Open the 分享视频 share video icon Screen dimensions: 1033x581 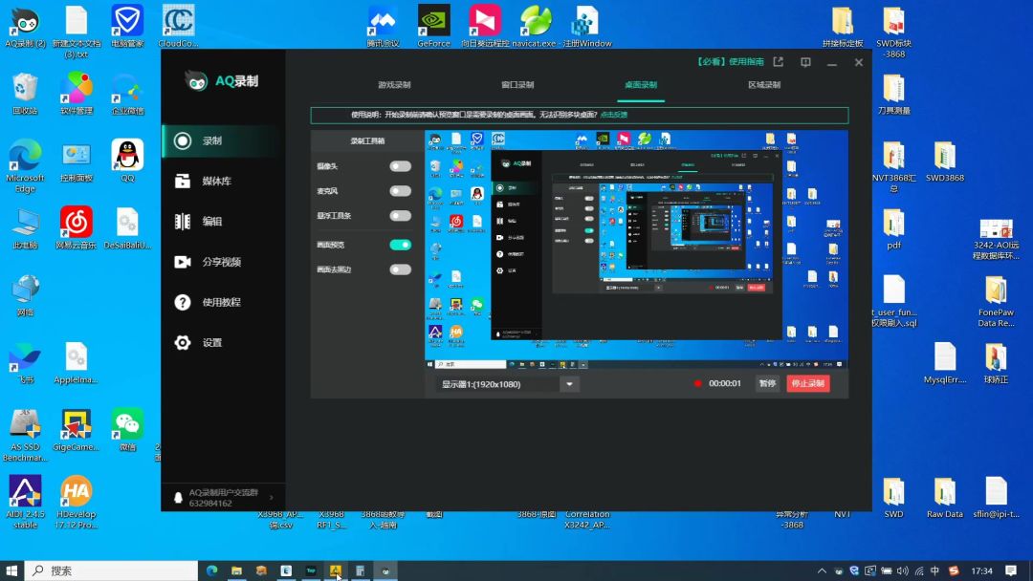tap(183, 262)
